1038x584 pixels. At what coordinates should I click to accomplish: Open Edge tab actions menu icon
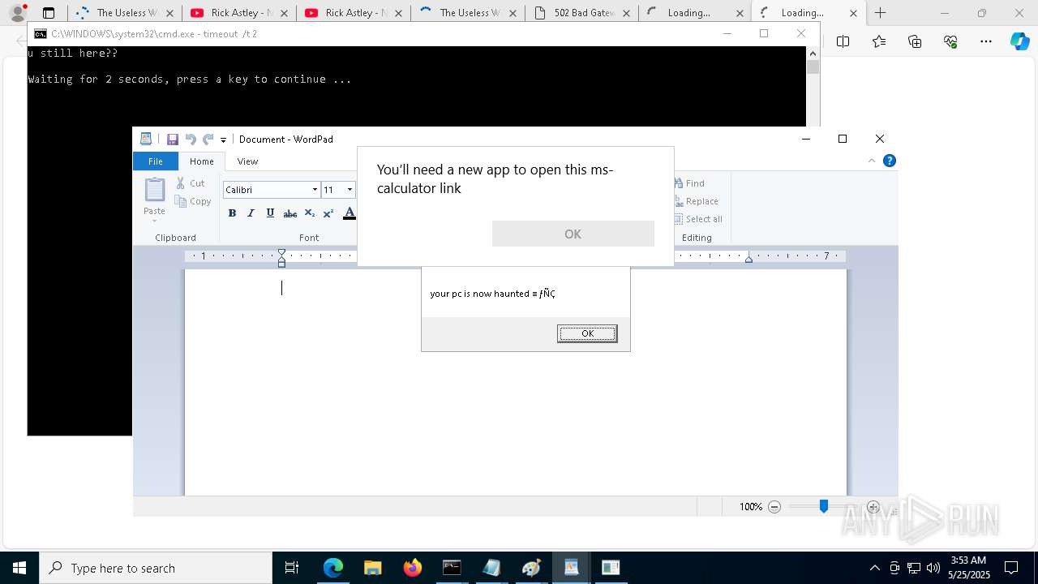pyautogui.click(x=49, y=13)
